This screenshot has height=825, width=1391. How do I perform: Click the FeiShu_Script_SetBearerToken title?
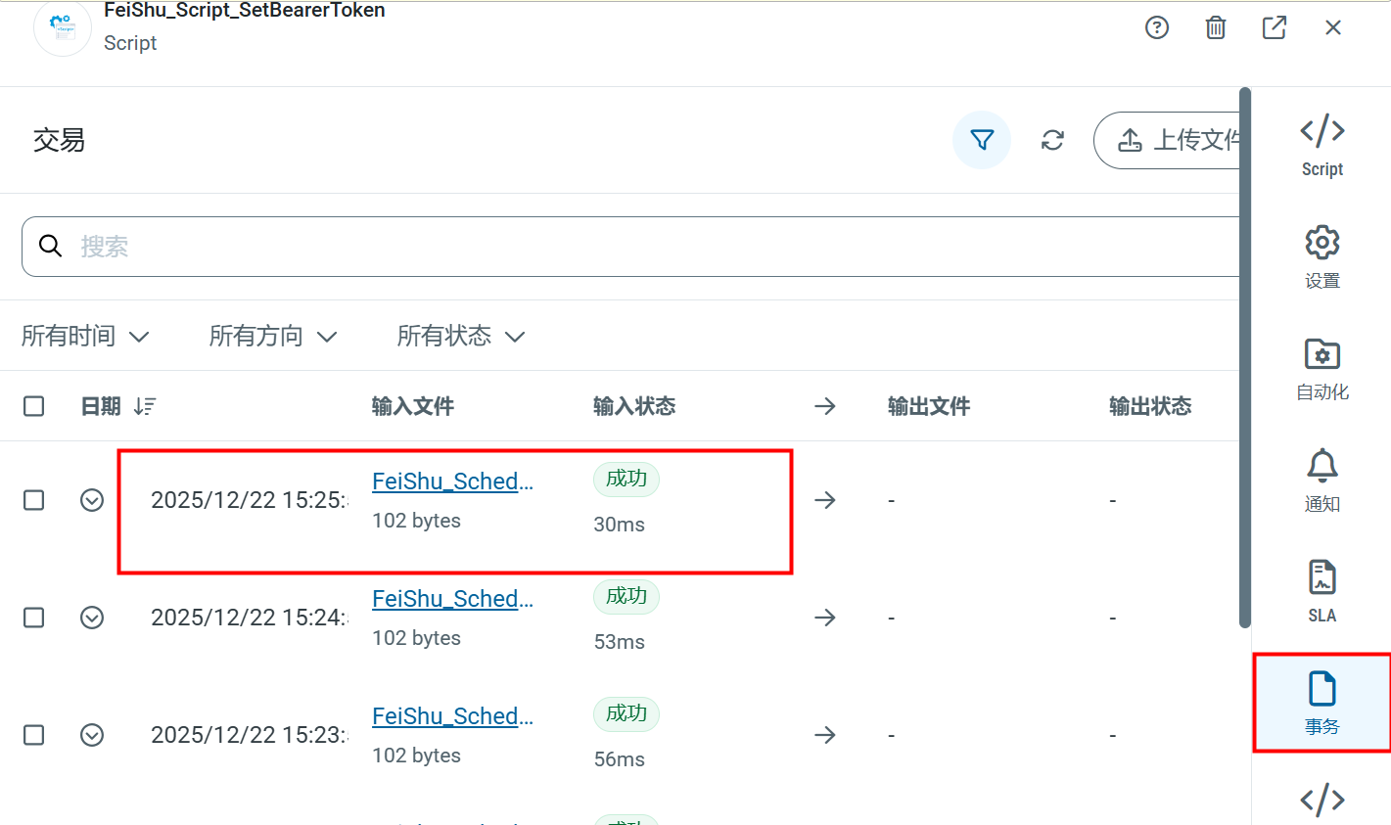point(245,11)
